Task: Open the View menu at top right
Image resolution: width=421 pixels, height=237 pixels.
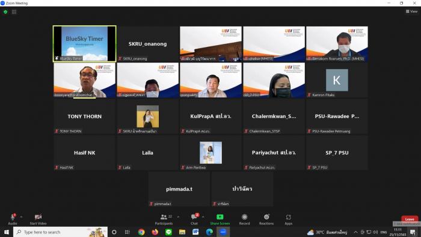Action: click(x=411, y=11)
